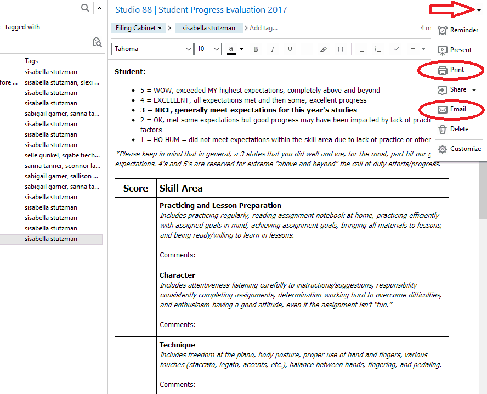Insert a code block
This screenshot has height=394, width=487.
[341, 49]
